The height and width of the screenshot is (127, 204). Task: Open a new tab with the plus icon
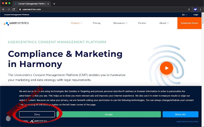pyautogui.click(x=54, y=4)
